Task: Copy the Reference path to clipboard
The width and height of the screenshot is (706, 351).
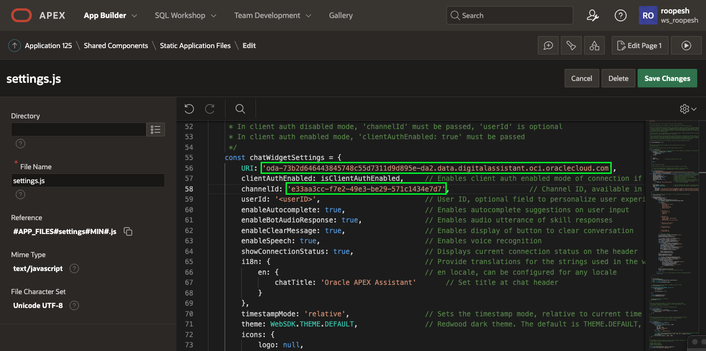Action: click(x=128, y=232)
